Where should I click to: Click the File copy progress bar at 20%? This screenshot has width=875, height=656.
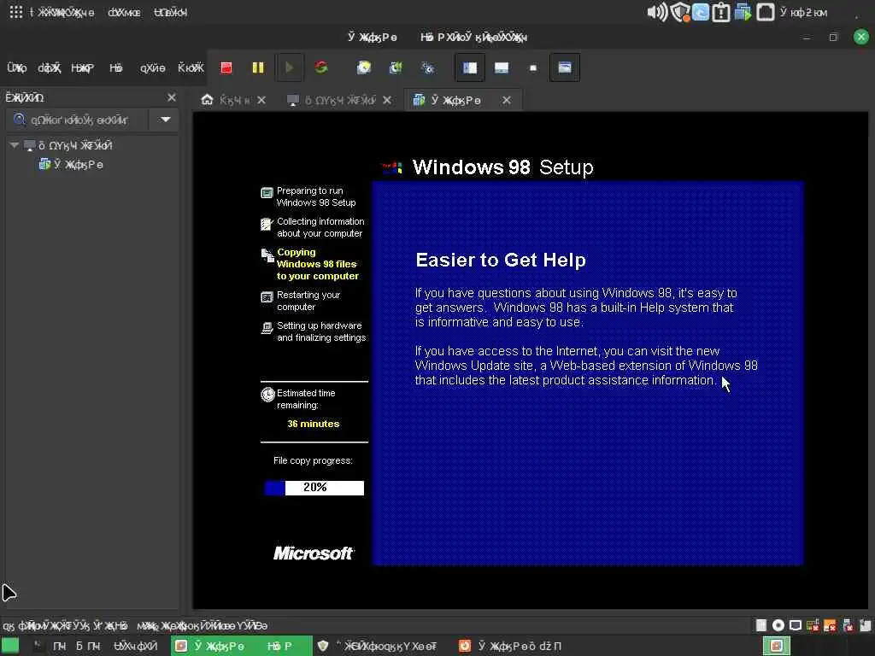point(314,488)
